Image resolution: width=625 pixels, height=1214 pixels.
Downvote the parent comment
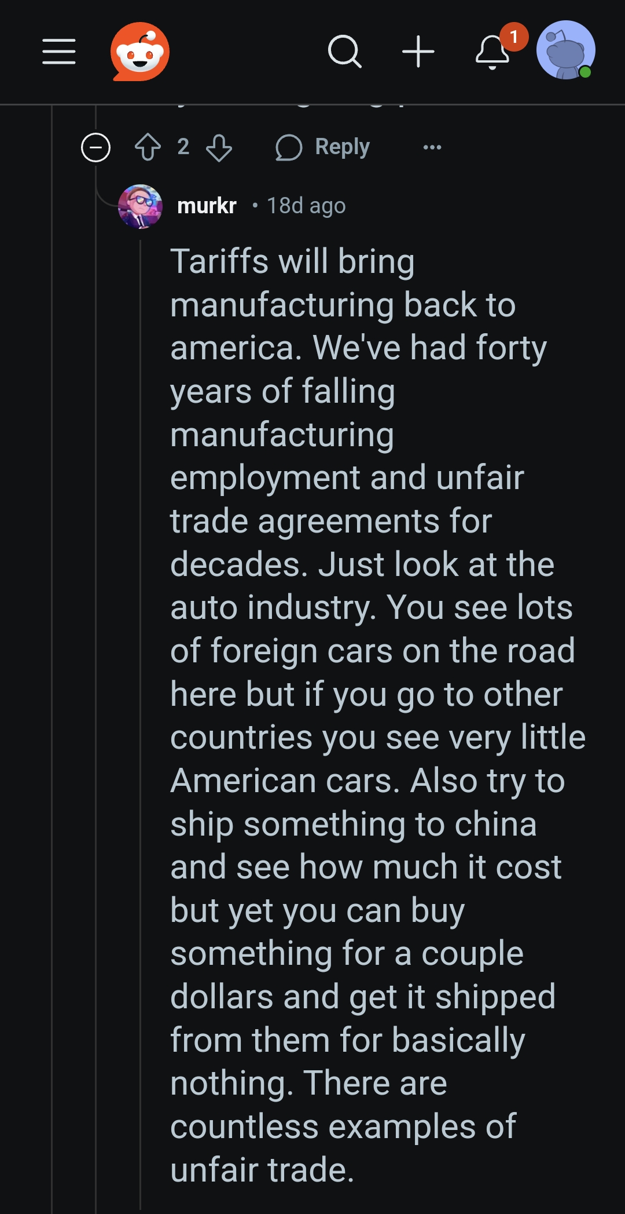click(219, 147)
